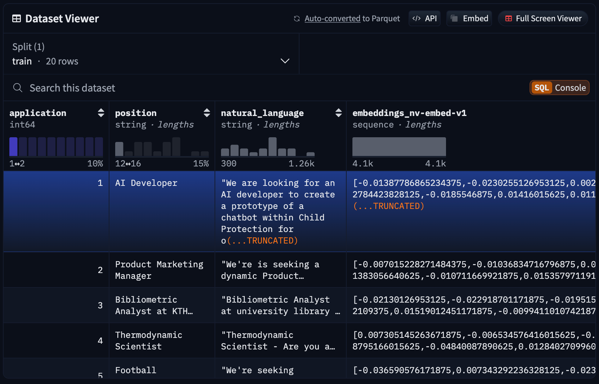Click the Embed button
Viewport: 599px width, 384px height.
[x=469, y=19]
